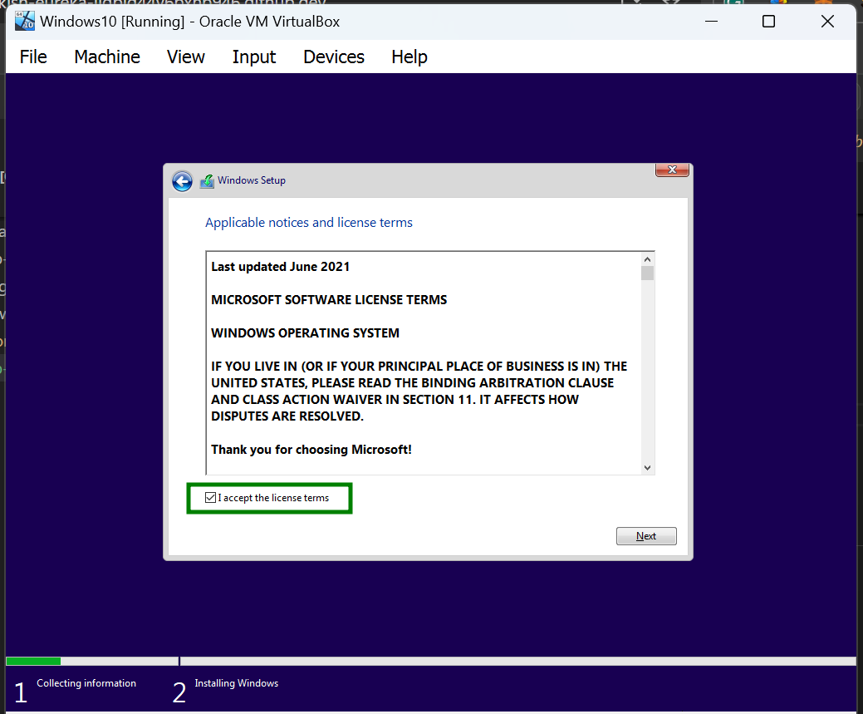Click the license scrollbar thumb
The width and height of the screenshot is (863, 714).
[x=647, y=273]
